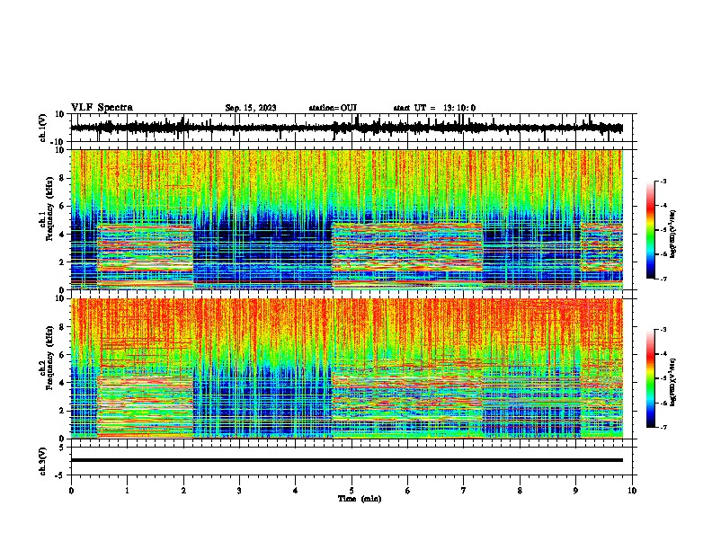The height and width of the screenshot is (550, 712).
Task: Click time-axis tick label '9'
Action: [x=575, y=491]
